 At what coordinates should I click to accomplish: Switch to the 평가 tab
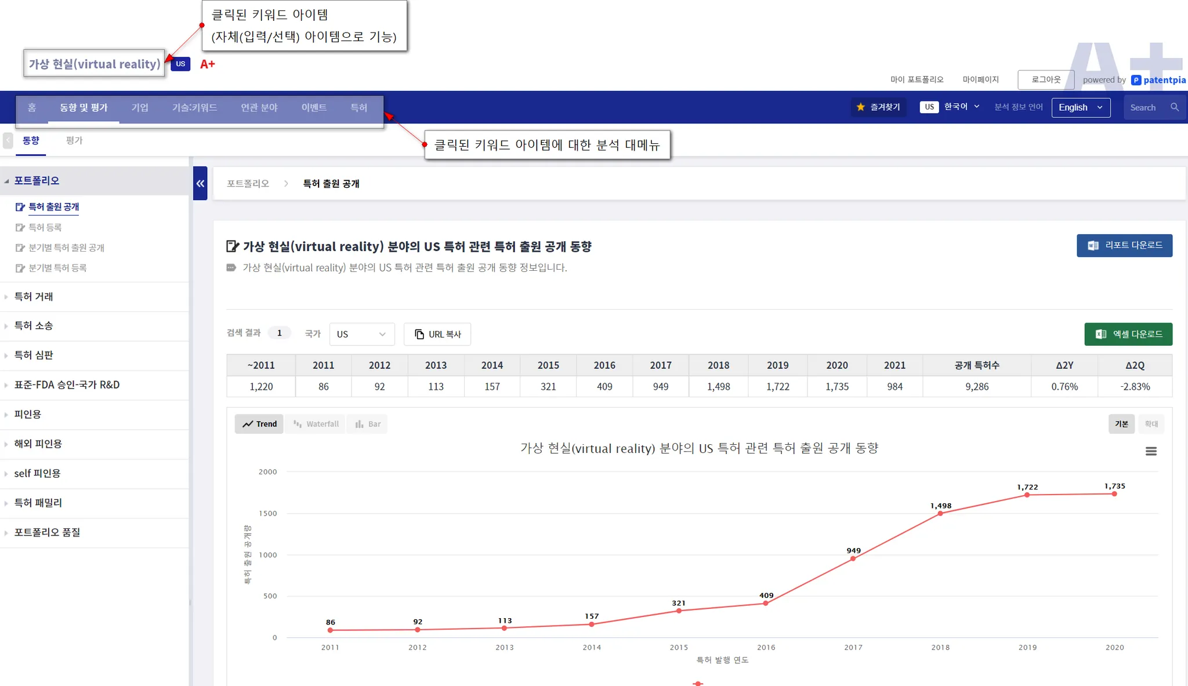coord(74,140)
